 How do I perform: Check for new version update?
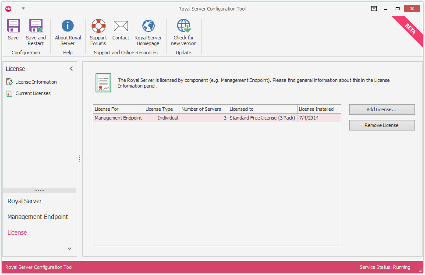point(184,27)
